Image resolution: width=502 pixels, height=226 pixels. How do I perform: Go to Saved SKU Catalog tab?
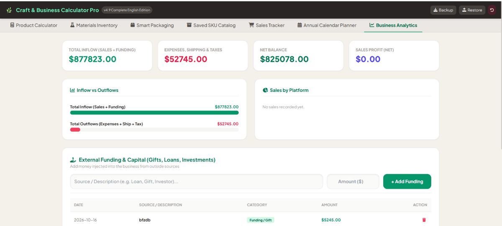[211, 25]
